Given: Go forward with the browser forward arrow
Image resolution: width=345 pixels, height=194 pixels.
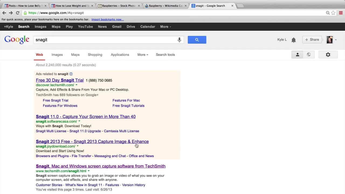Looking at the screenshot, I should 11,13.
